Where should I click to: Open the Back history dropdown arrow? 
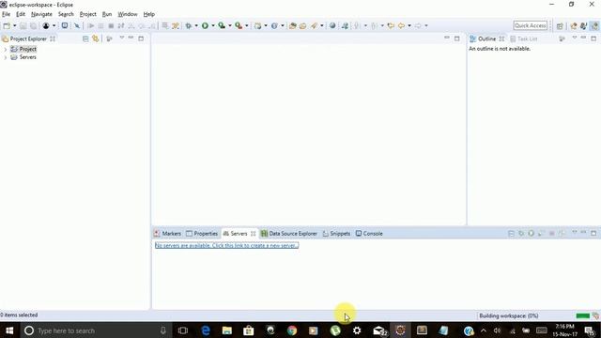pyautogui.click(x=409, y=25)
